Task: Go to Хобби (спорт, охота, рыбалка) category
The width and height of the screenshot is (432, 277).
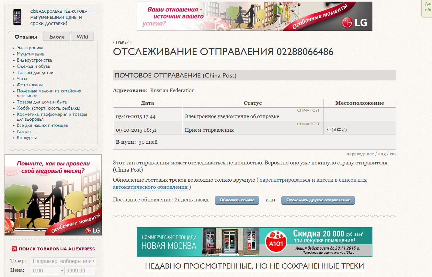Action: coord(48,108)
